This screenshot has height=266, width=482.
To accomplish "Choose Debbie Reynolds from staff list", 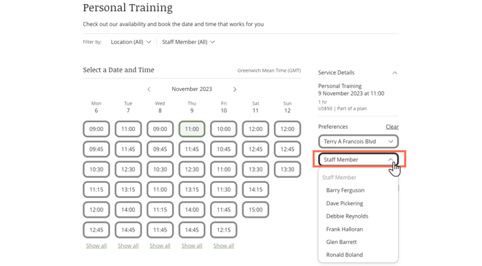I will (347, 216).
